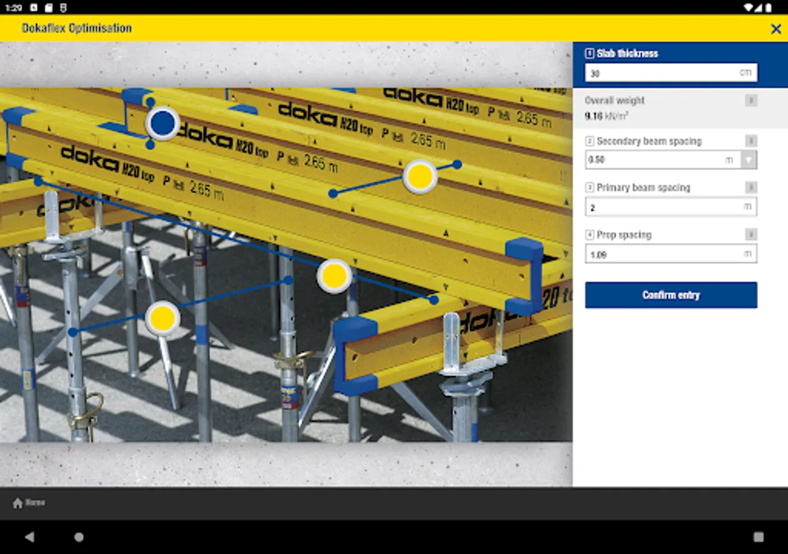Click the Slab thickness step 1 label
The height and width of the screenshot is (554, 788).
(622, 54)
